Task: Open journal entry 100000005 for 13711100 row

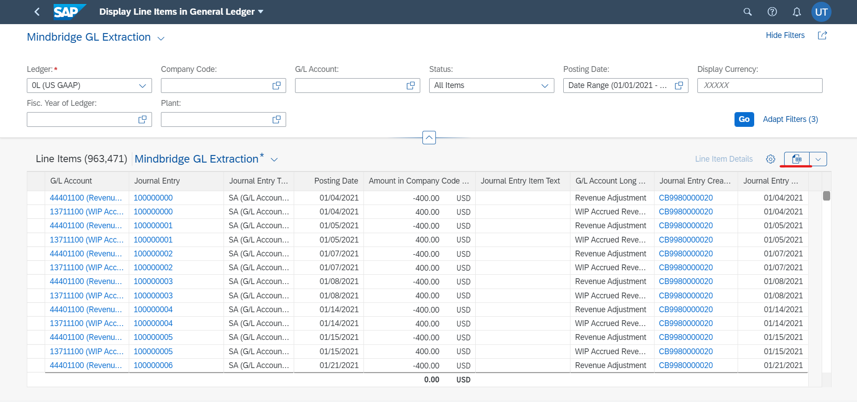Action: (x=153, y=352)
